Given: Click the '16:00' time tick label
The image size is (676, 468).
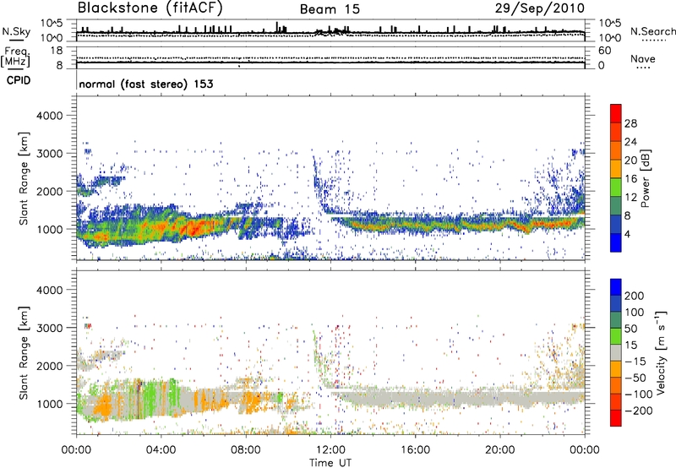Looking at the screenshot, I should tap(416, 450).
